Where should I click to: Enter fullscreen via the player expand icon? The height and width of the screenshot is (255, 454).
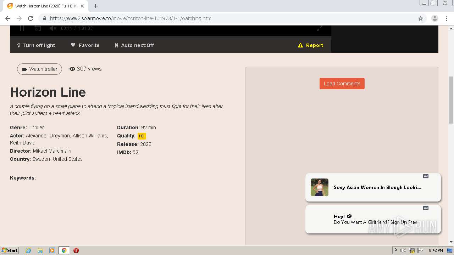(320, 28)
